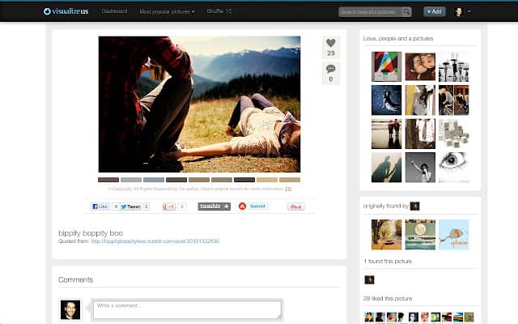The width and height of the screenshot is (518, 324).
Task: Open the white shirt and tie thumbnail
Action: [420, 134]
